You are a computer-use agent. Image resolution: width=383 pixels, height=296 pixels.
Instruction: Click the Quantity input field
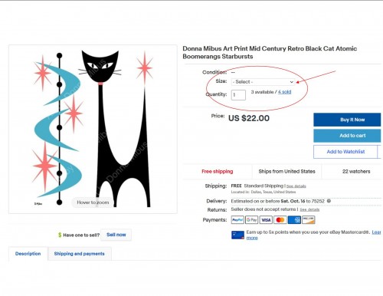(238, 95)
